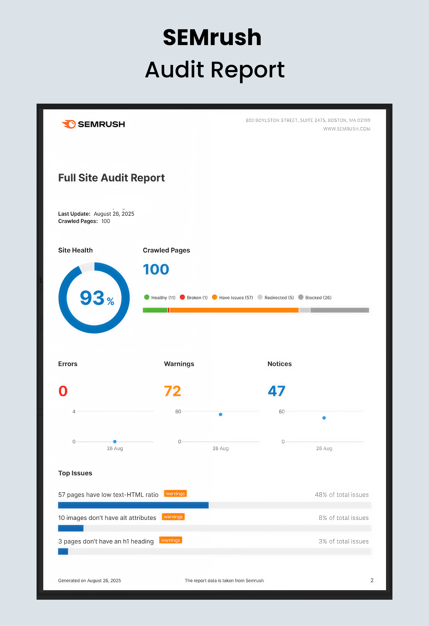Screen dimensions: 429x626
Task: Open WWW.SEMRUSH.COM link
Action: (347, 129)
